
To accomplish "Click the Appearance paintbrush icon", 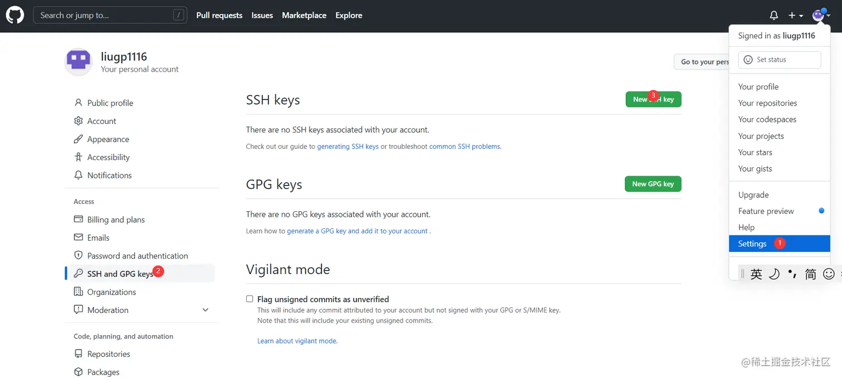I will [79, 139].
